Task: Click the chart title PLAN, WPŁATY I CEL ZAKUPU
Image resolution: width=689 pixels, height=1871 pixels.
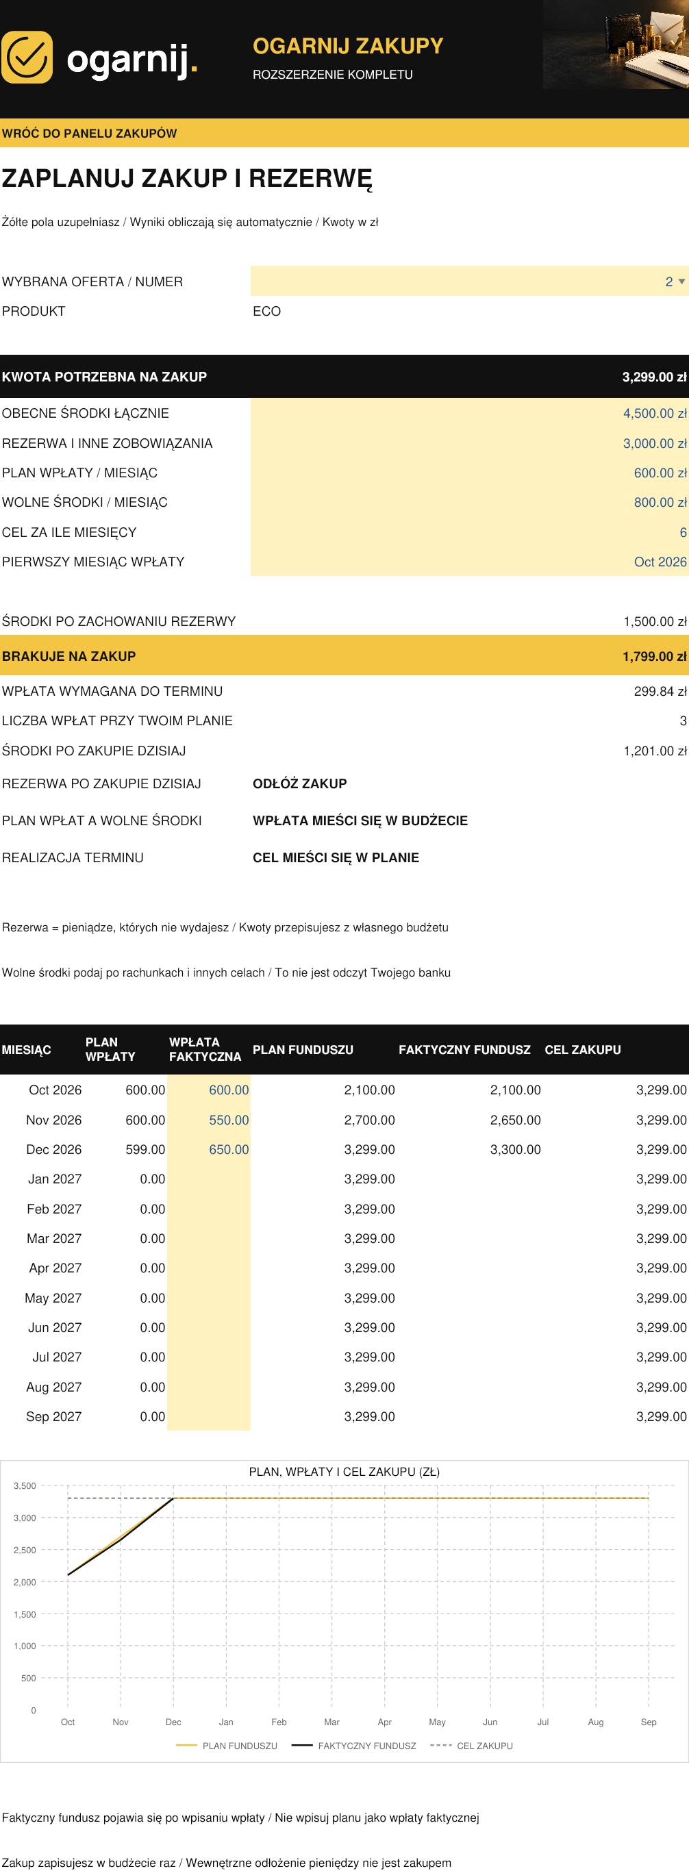Action: coord(344,1472)
